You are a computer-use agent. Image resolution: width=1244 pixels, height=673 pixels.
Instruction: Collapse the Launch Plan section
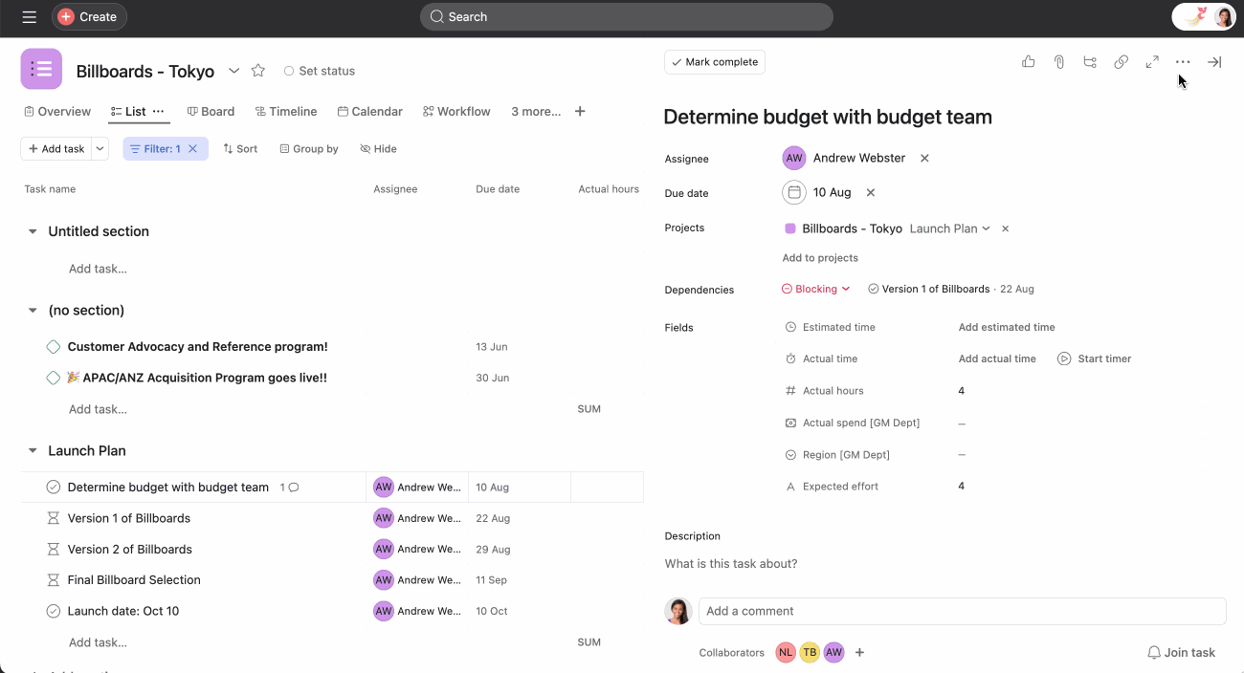click(x=33, y=451)
